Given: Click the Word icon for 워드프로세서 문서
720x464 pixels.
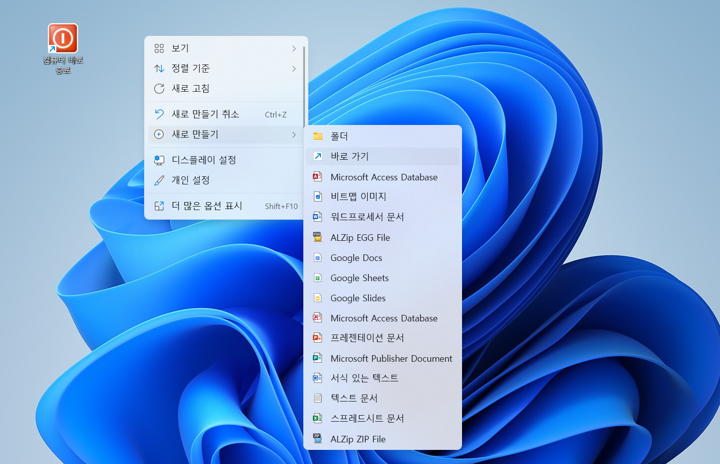Looking at the screenshot, I should click(x=318, y=217).
